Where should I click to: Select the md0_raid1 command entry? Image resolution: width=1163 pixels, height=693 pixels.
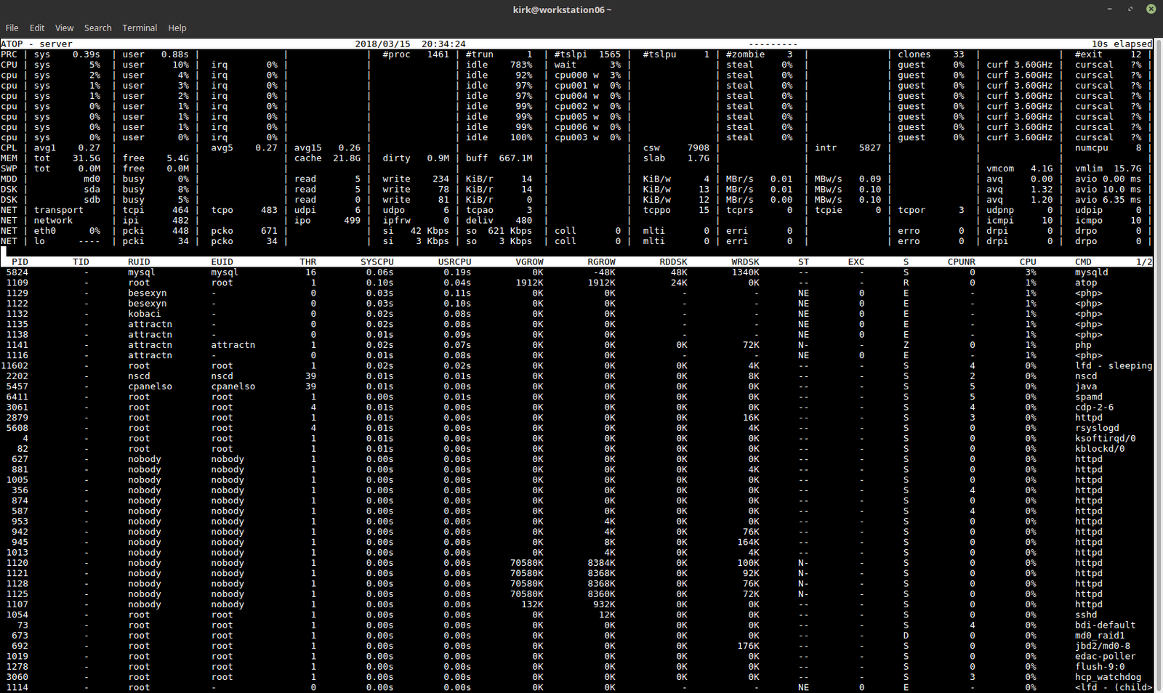(1100, 636)
